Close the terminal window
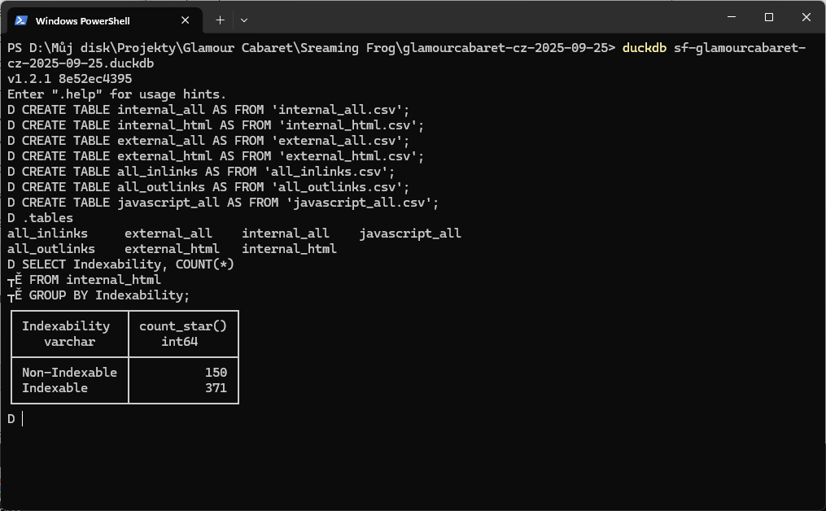The height and width of the screenshot is (511, 826). pos(806,17)
